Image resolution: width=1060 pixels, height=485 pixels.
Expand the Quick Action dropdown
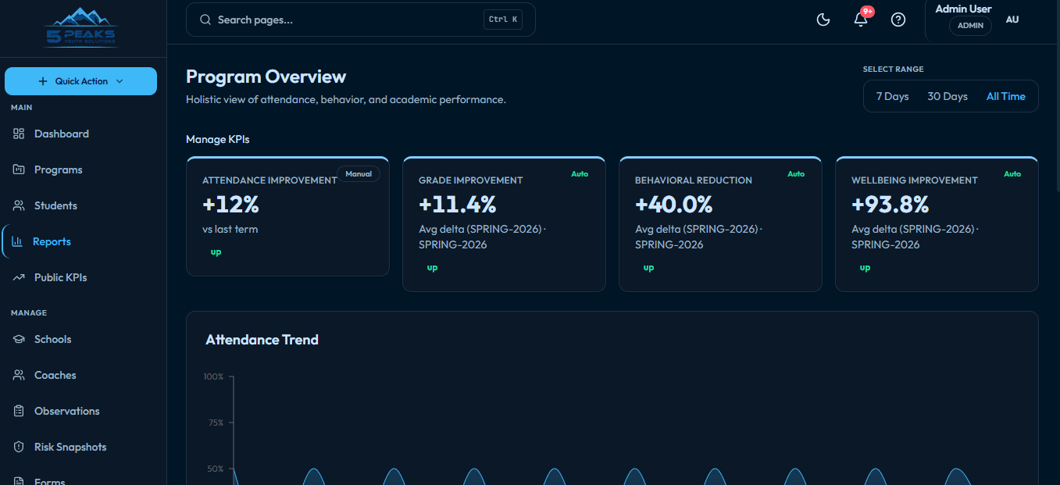click(81, 81)
